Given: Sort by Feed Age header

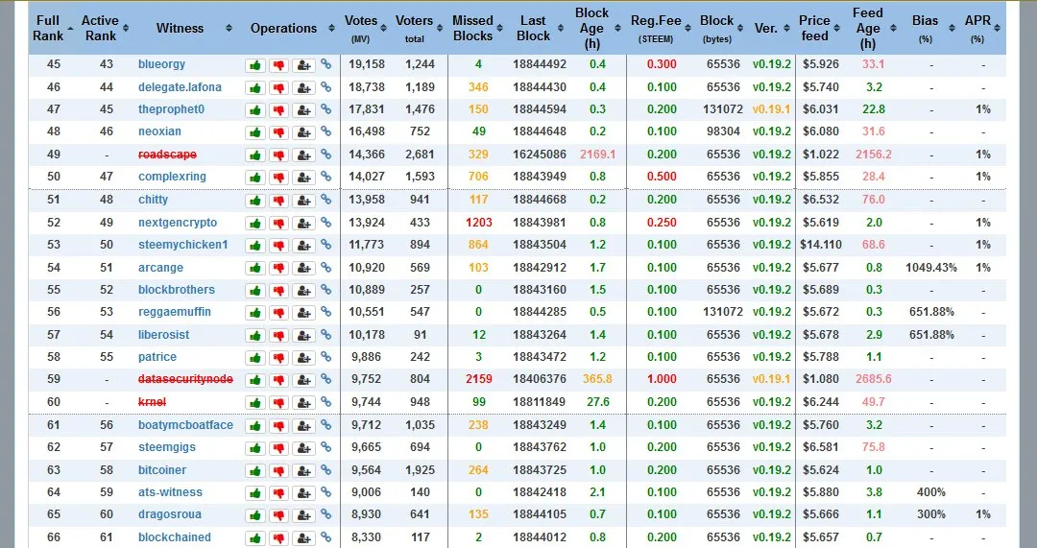Looking at the screenshot, I should [873, 29].
